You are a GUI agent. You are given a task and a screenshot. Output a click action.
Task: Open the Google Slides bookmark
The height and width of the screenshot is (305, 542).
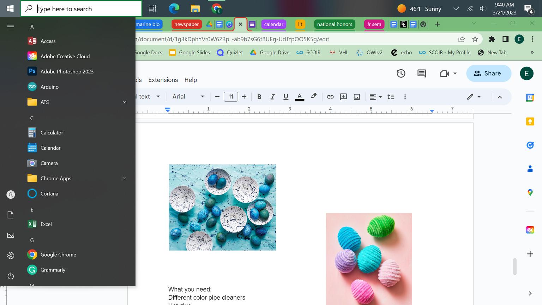coord(189,53)
